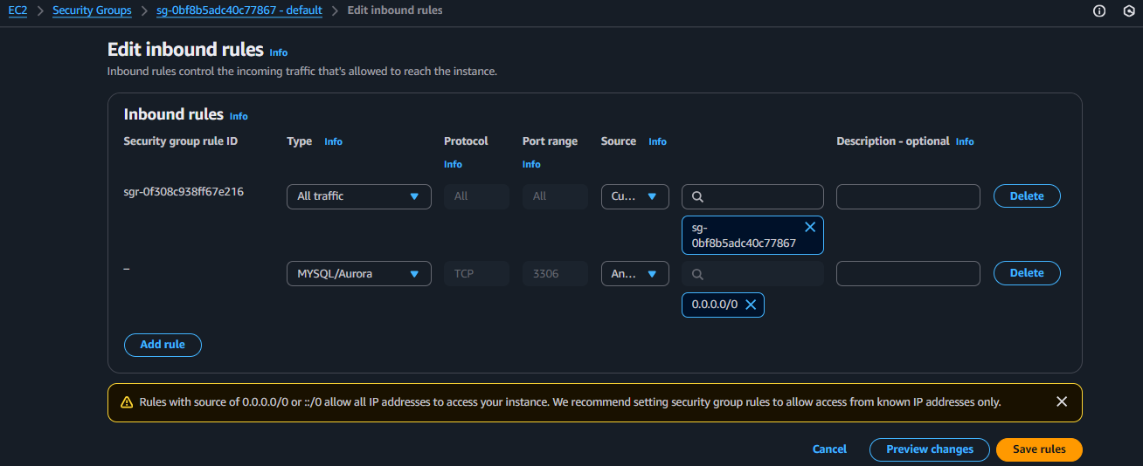Viewport: 1143px width, 466px height.
Task: Open sg-0bf8b5adc40c77867 - default breadcrumb link
Action: 239,10
